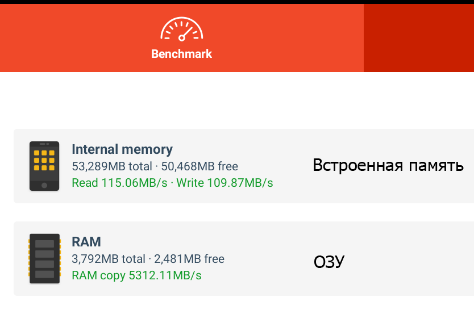Select the Write 109.87MB/s result text
Screen dimensions: 474x310
coord(224,183)
